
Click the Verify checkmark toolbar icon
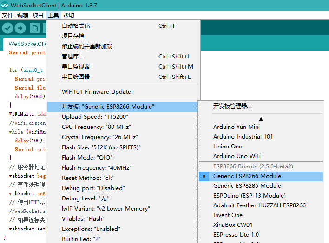7,28
